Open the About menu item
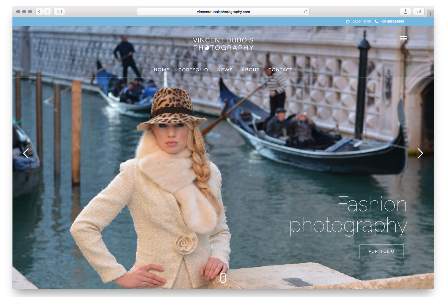This screenshot has height=297, width=446. 250,69
